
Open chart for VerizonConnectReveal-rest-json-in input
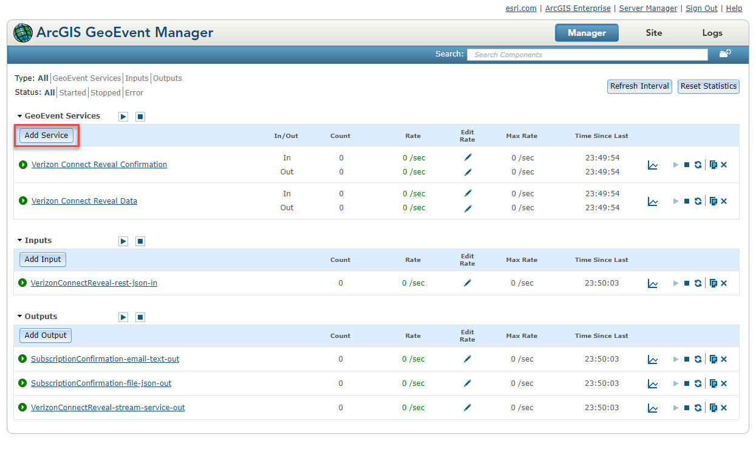tap(653, 283)
